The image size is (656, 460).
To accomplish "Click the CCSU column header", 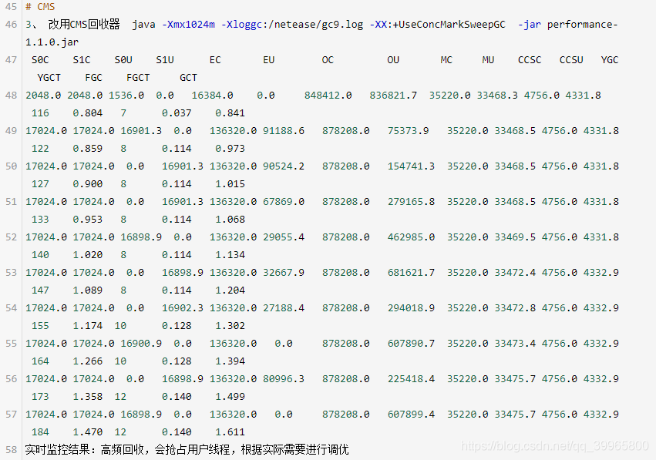I will click(x=571, y=60).
